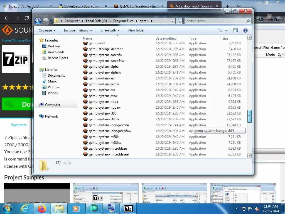Select the qemu-nbd application icon
The width and height of the screenshot is (285, 214).
click(85, 43)
